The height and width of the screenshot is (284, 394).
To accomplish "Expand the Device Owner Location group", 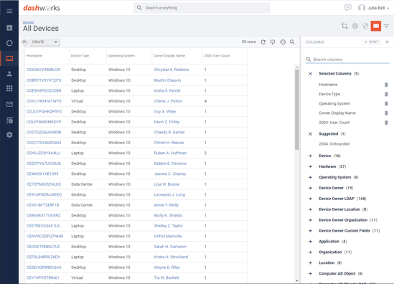I will tap(310, 209).
